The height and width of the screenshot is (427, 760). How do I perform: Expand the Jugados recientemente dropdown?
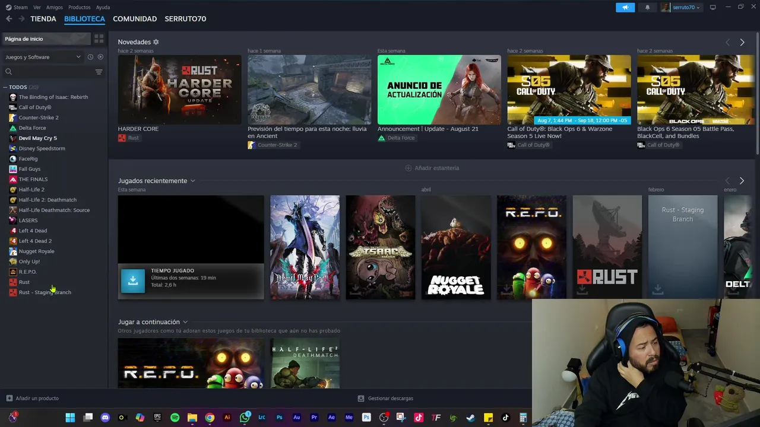(192, 181)
